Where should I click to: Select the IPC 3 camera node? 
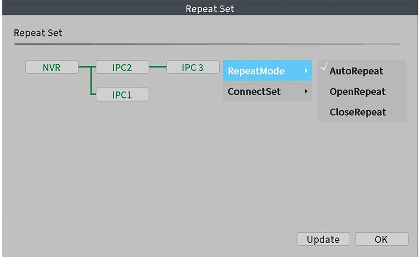pyautogui.click(x=193, y=67)
